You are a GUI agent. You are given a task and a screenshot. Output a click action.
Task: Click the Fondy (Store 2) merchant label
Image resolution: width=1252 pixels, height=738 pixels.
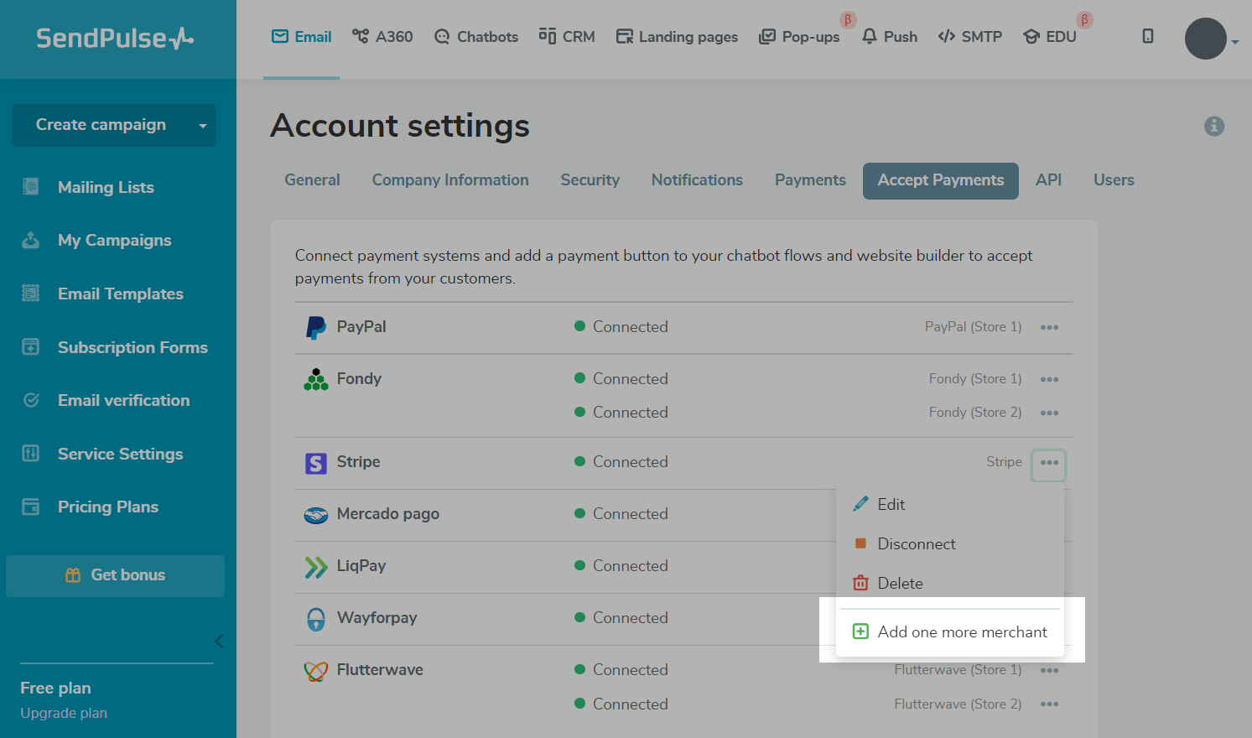coord(974,413)
